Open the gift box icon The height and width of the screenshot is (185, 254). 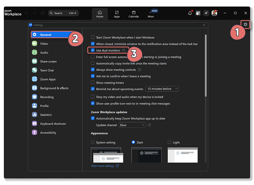[198, 13]
